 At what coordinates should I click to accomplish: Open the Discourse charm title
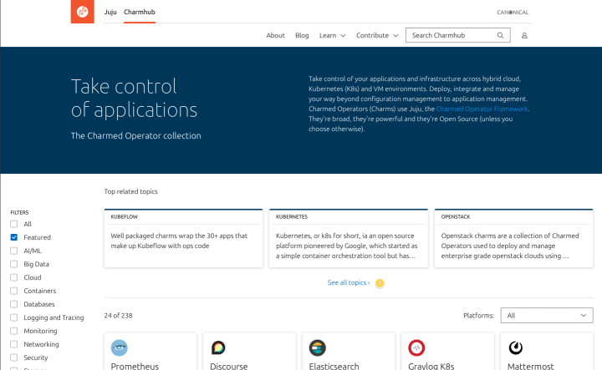(229, 366)
